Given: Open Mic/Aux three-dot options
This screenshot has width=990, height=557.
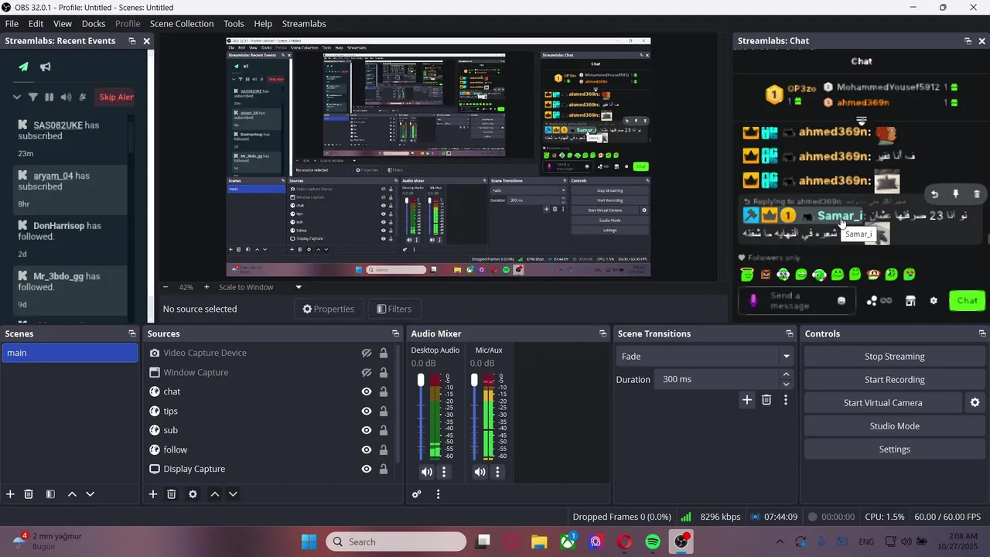Looking at the screenshot, I should pos(497,472).
